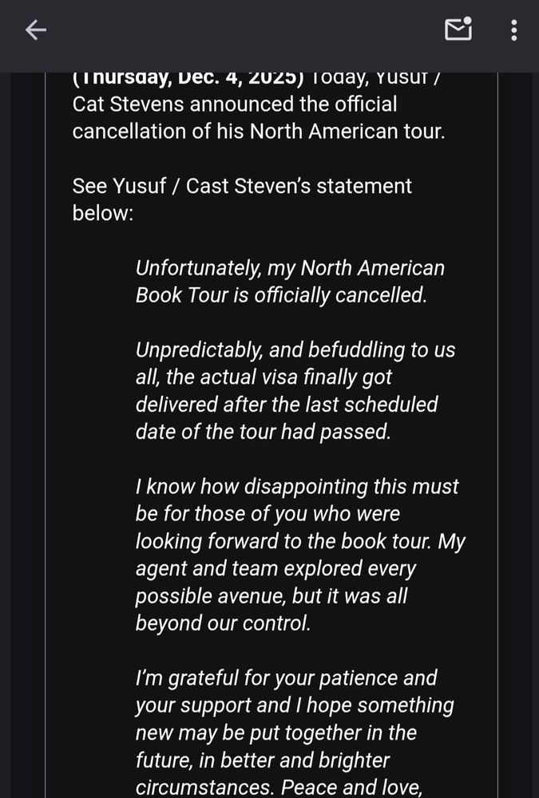Select the back navigation arrow in top bar
Viewport: 539px width, 798px height.
click(35, 30)
